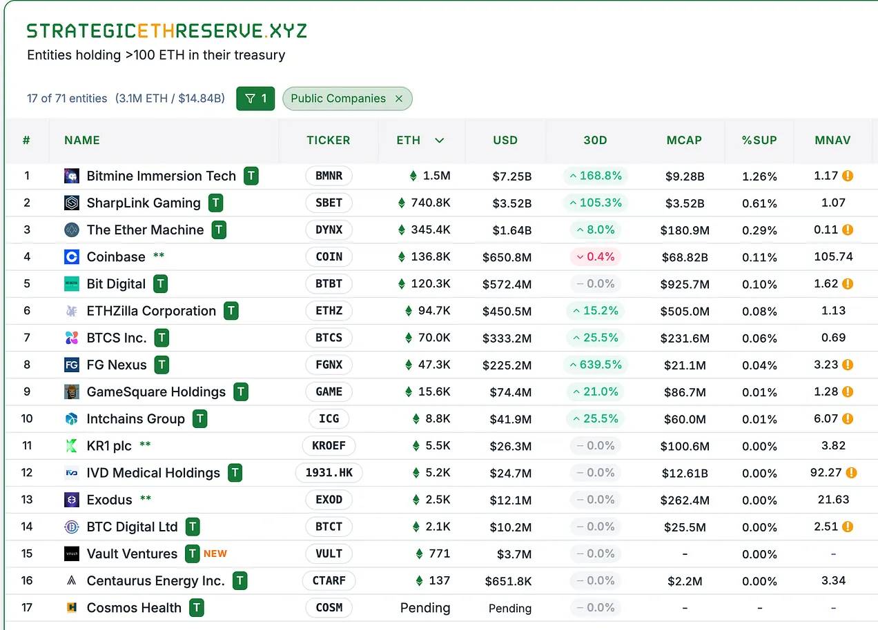Open the 1931.HK ticker badge
Viewport: 878px width, 630px height.
tap(329, 473)
